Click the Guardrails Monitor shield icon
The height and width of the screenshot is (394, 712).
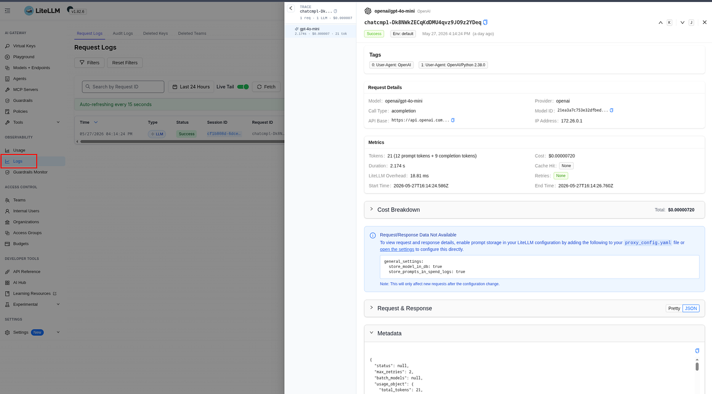click(7, 172)
